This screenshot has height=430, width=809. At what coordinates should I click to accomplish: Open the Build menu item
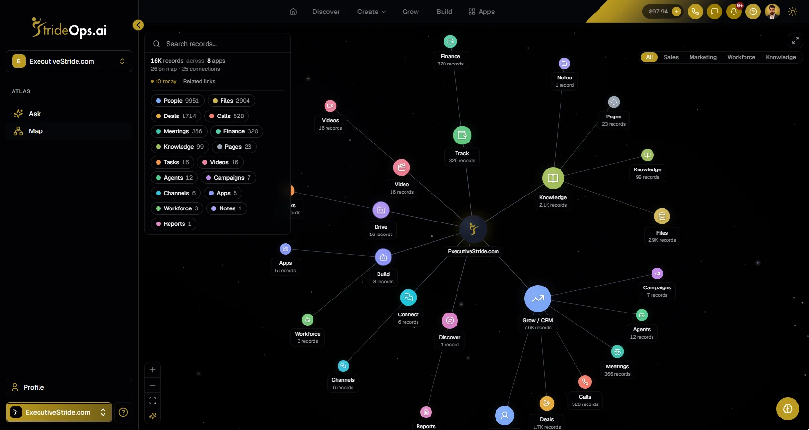[x=444, y=12]
